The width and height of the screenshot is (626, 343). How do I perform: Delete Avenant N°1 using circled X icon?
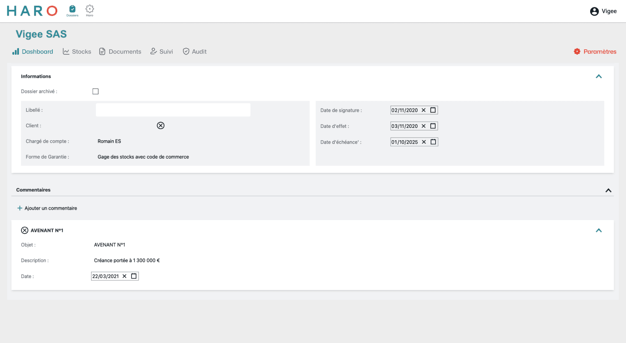(x=25, y=230)
